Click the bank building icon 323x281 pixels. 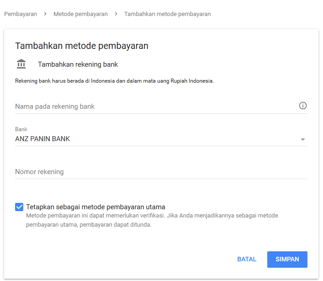tap(21, 64)
